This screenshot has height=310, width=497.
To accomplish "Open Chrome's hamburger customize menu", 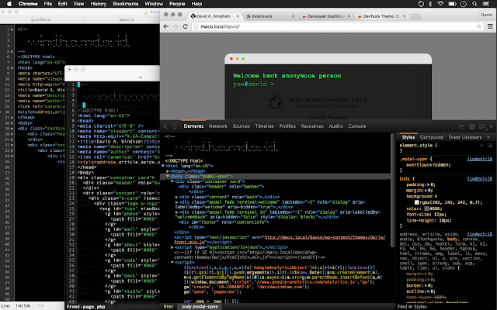I will point(490,26).
